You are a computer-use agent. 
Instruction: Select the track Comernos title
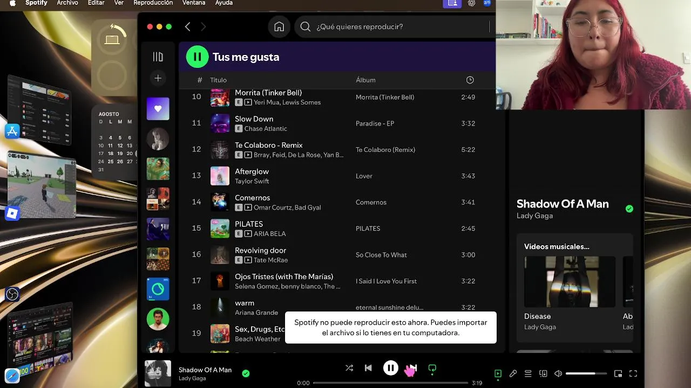(x=252, y=198)
